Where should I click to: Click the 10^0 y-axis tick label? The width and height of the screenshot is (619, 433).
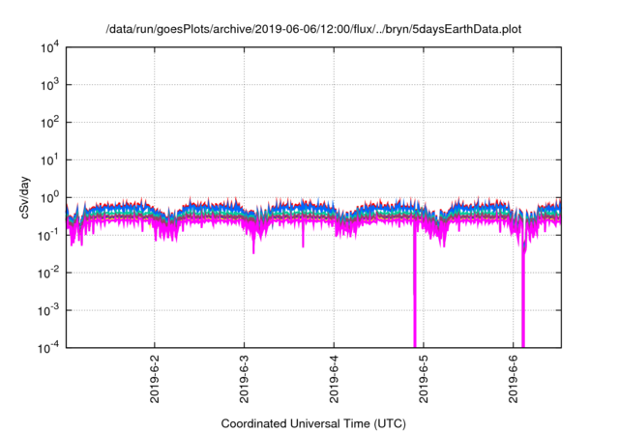49,198
